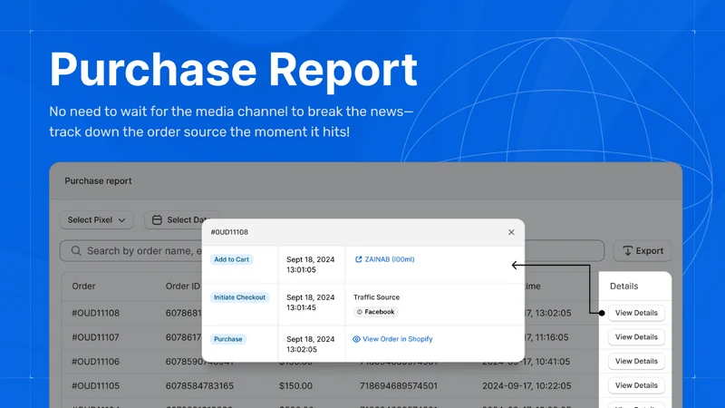Select the Add to Cart event tag
The image size is (725, 408).
(x=232, y=259)
